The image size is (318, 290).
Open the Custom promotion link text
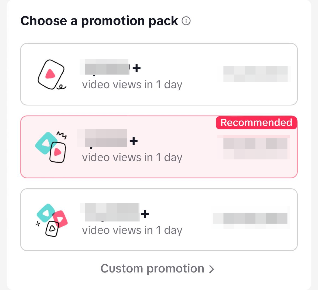152,269
